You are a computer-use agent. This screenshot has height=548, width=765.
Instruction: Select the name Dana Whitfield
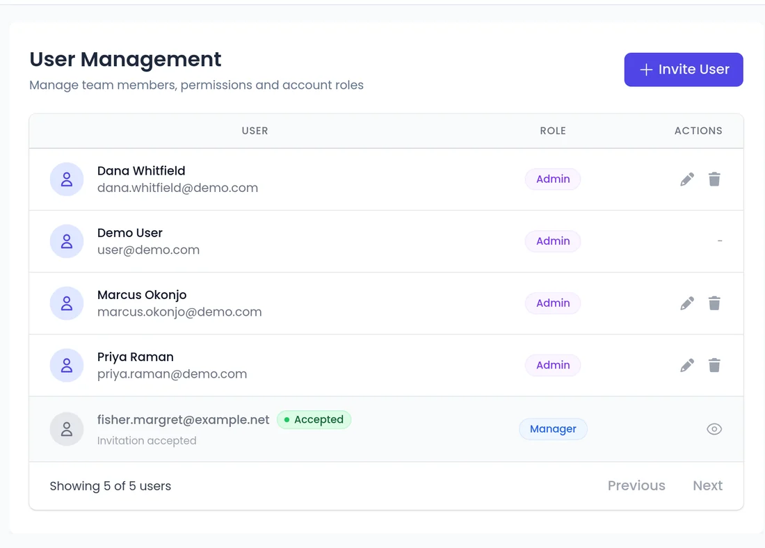click(141, 171)
